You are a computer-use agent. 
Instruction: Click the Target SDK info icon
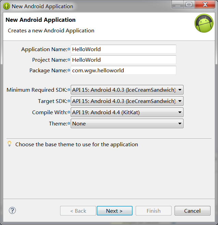(x=69, y=101)
